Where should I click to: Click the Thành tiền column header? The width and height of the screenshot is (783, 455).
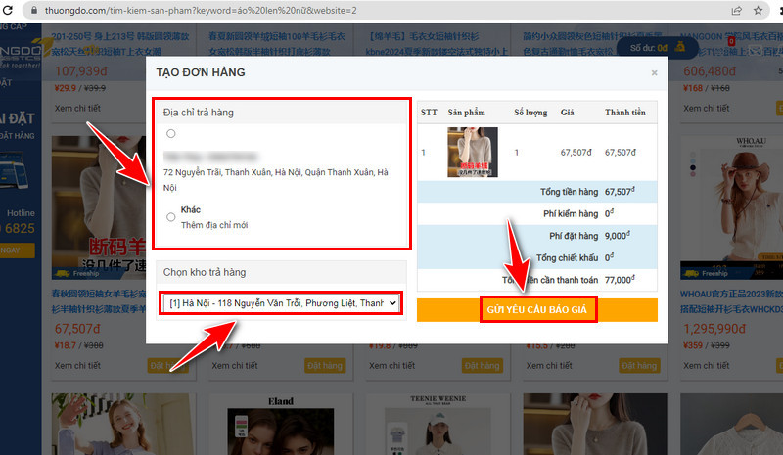coord(625,113)
